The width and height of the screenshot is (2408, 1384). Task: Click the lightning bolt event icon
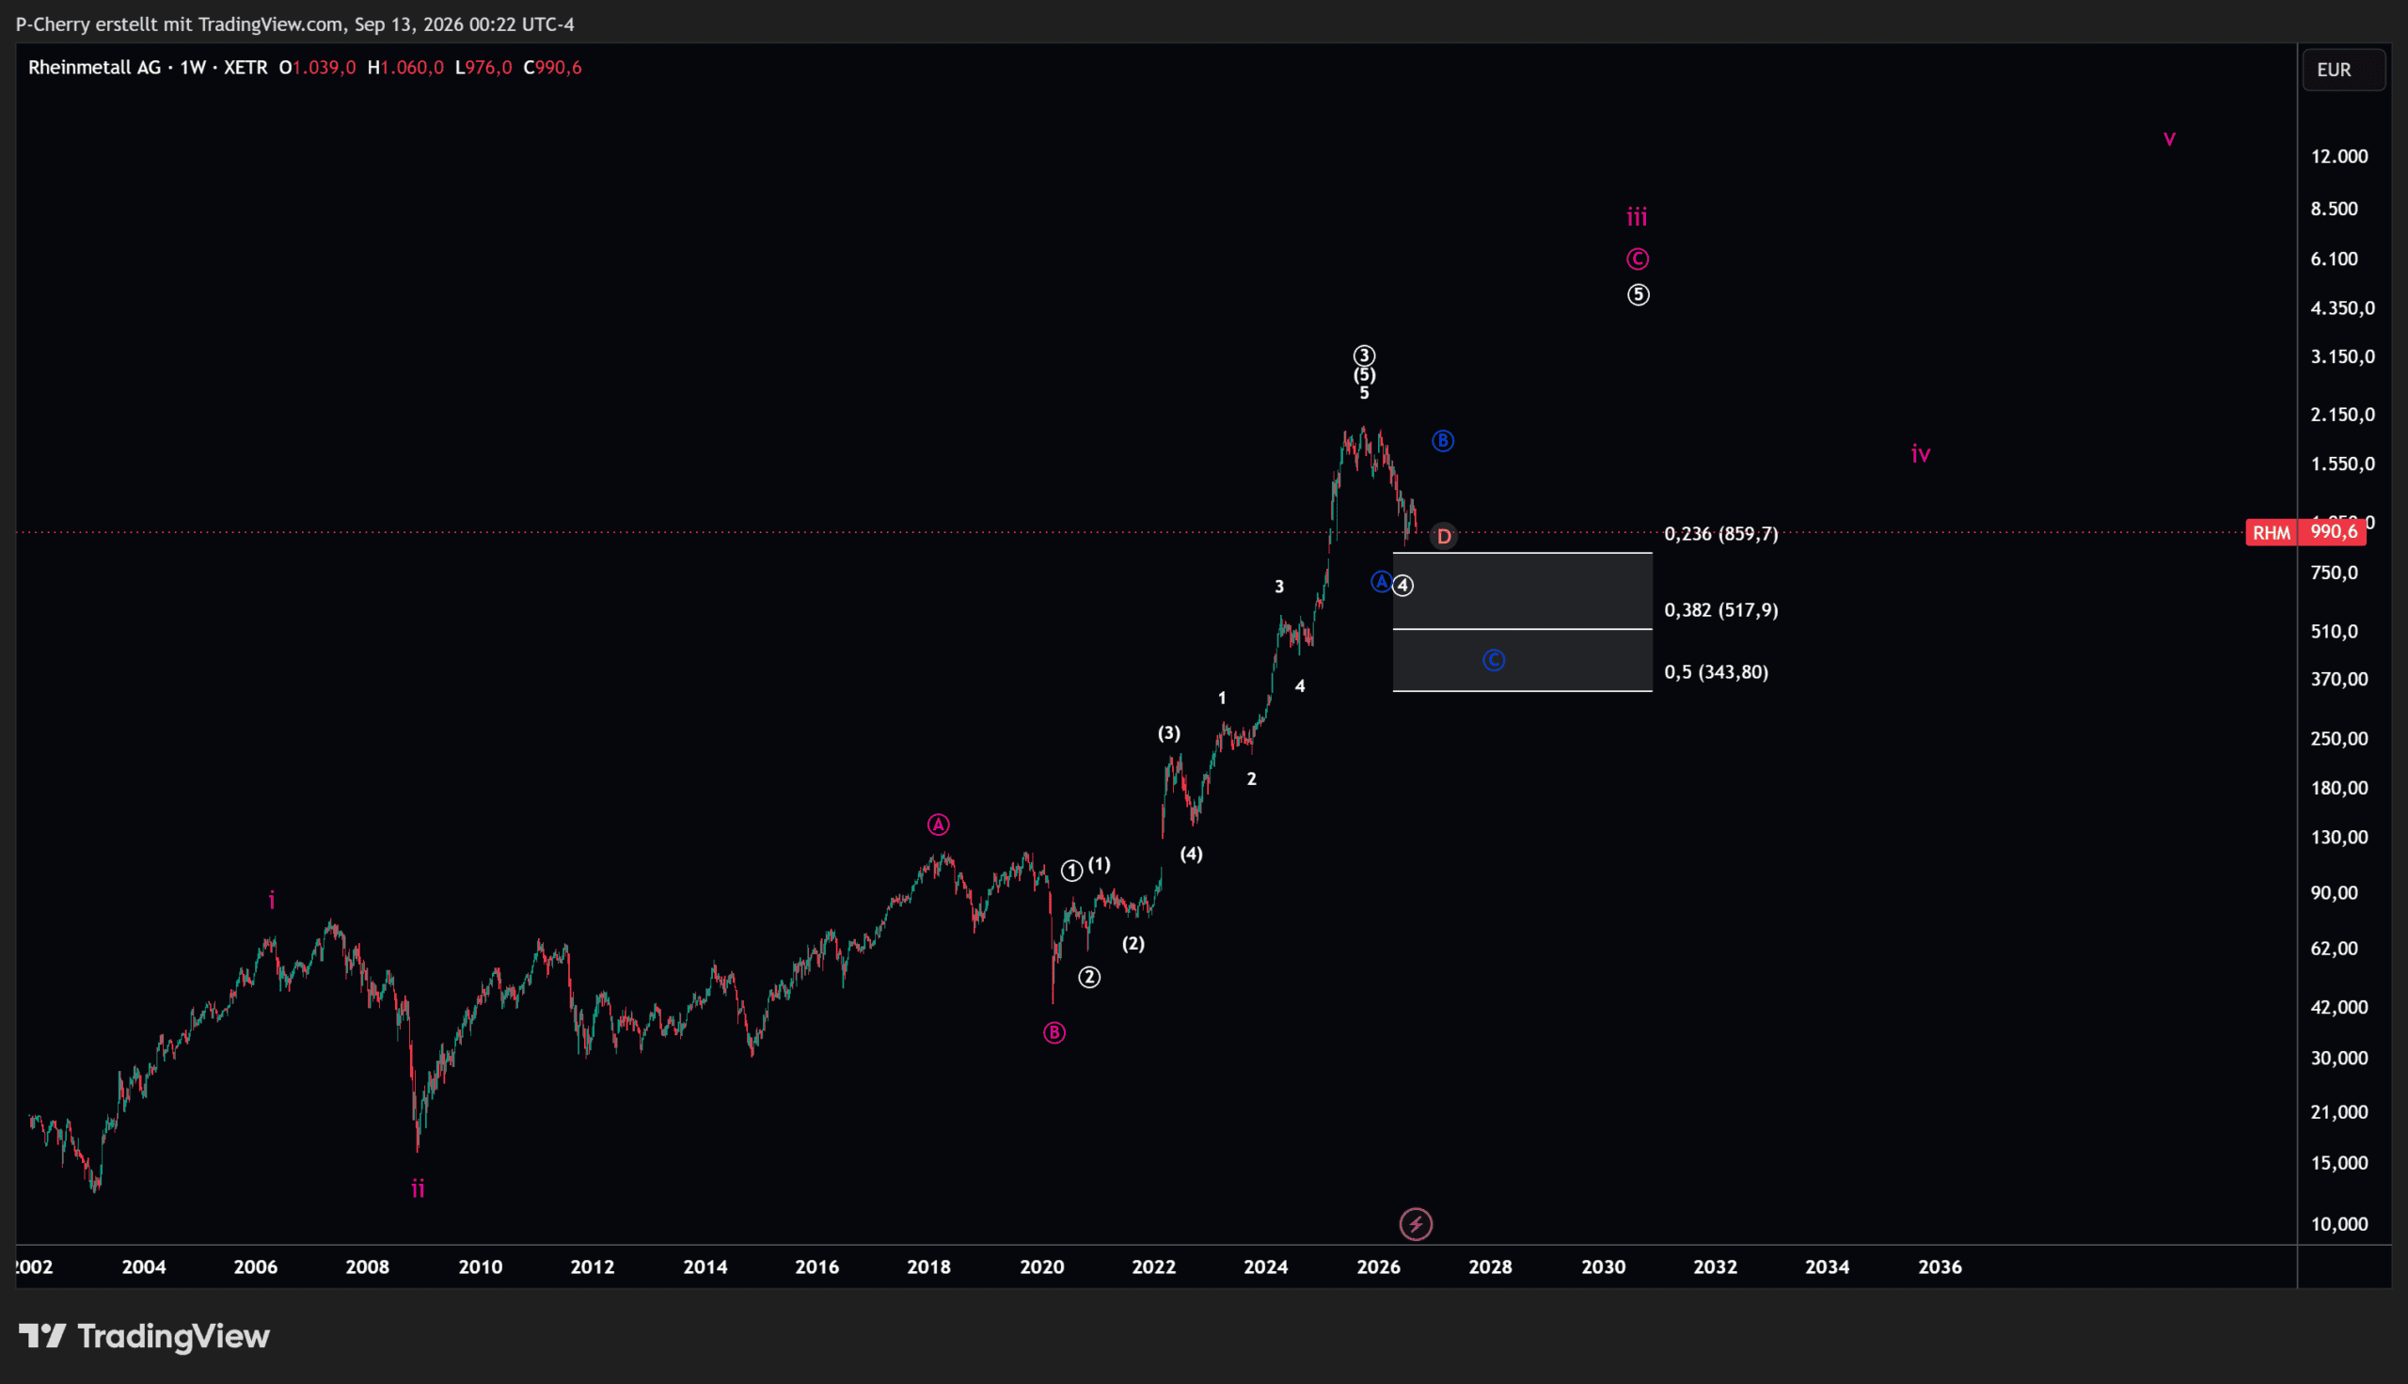[1416, 1224]
